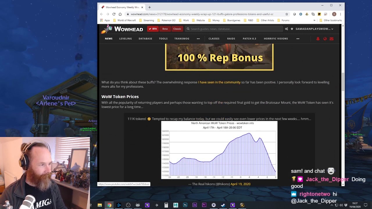Open a new browser tab
372x209 pixels.
(x=149, y=7)
